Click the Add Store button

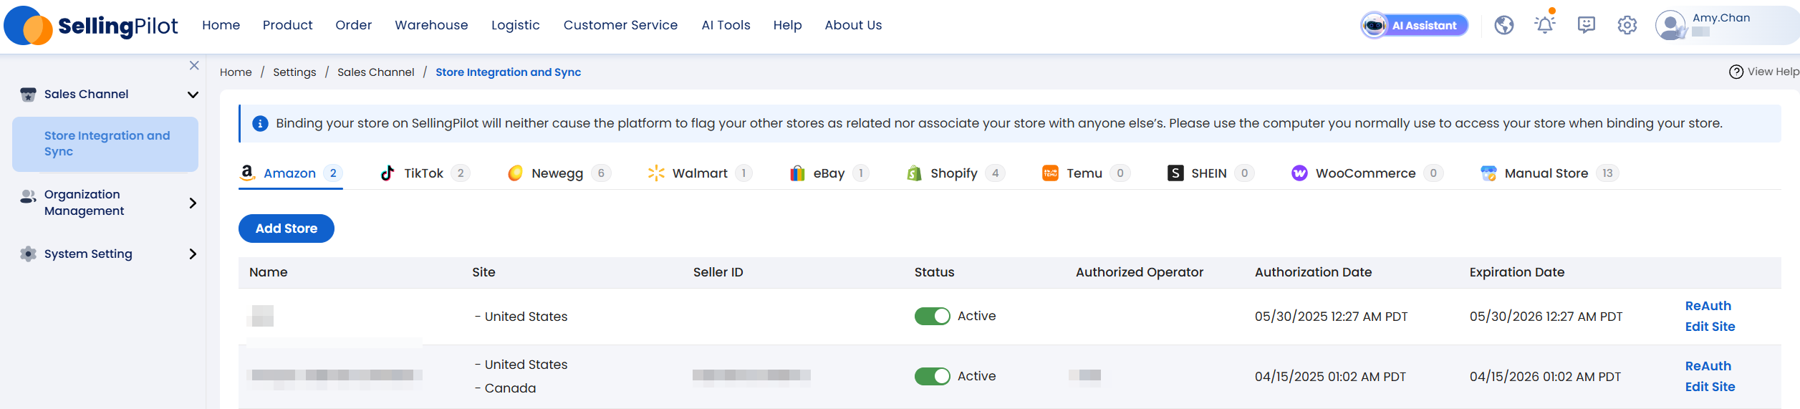coord(287,228)
